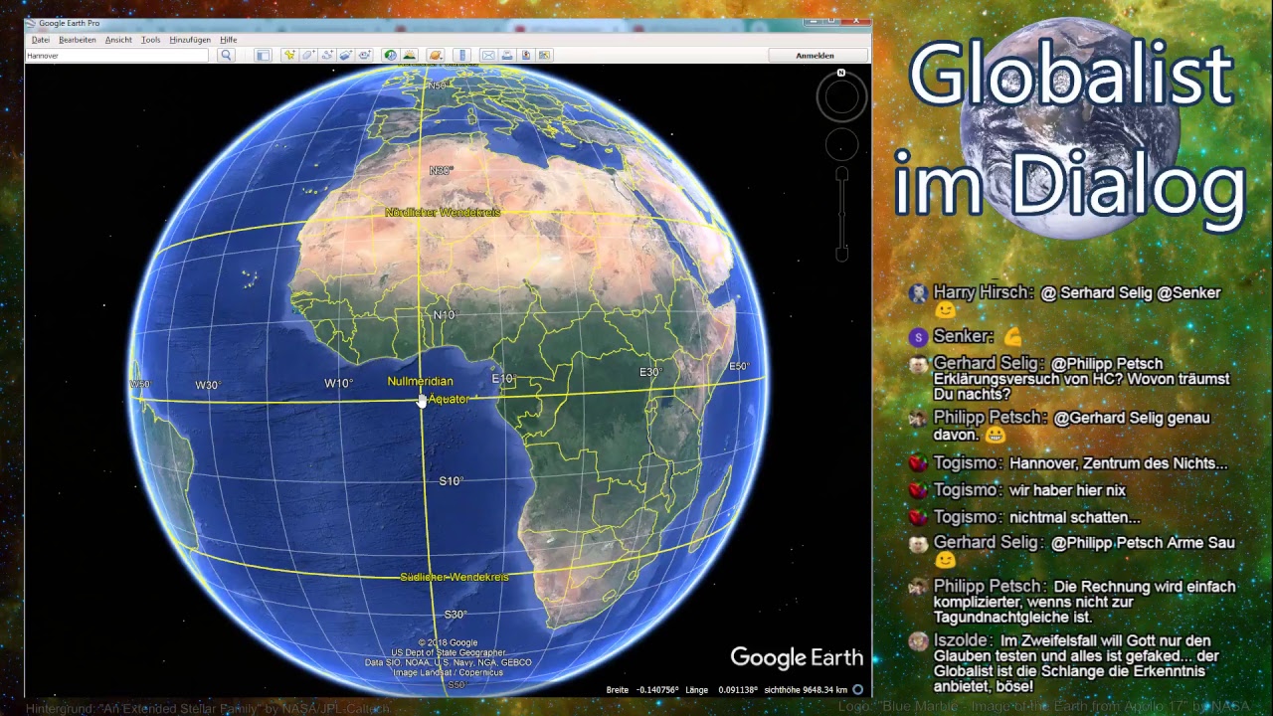
Task: Click the S10° latitude label
Action: coord(452,481)
